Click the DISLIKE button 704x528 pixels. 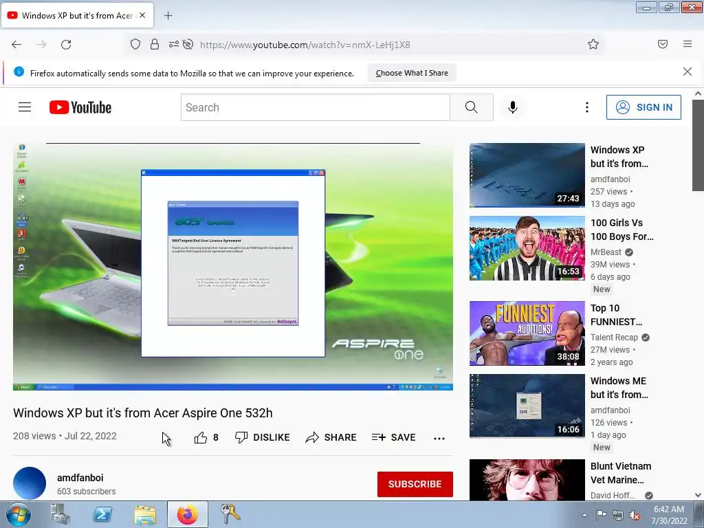(263, 437)
